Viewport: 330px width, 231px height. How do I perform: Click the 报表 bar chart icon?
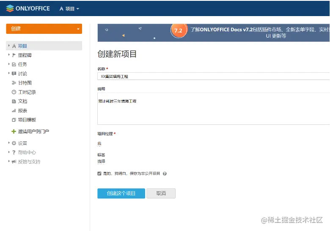coord(14,110)
